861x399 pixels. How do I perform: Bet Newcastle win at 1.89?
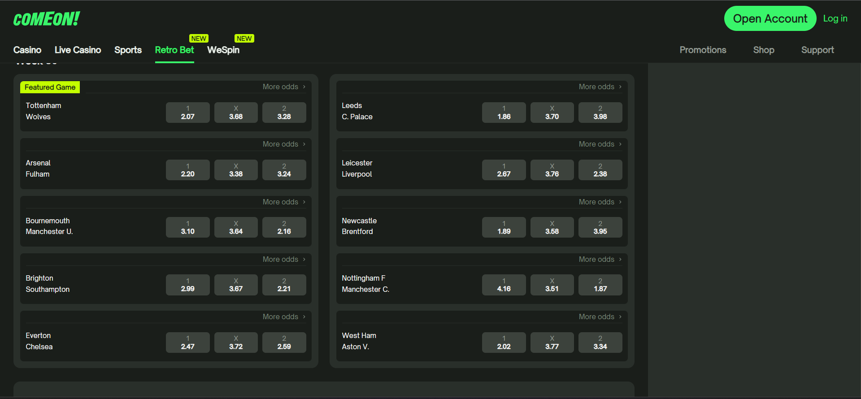coord(504,227)
